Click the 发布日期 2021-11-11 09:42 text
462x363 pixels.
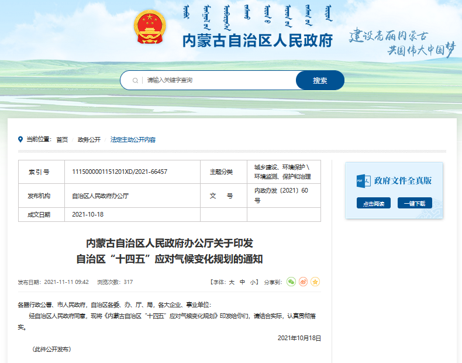coord(53,282)
